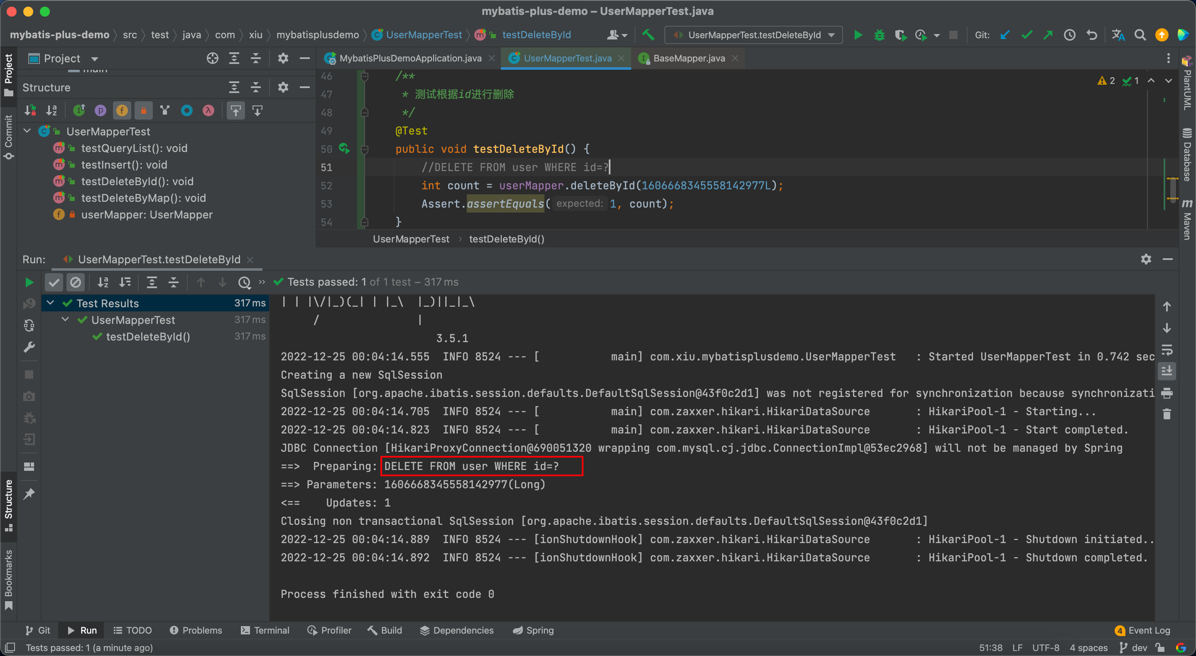Image resolution: width=1196 pixels, height=656 pixels.
Task: Jump to next highlighted error arrow
Action: tap(1168, 80)
